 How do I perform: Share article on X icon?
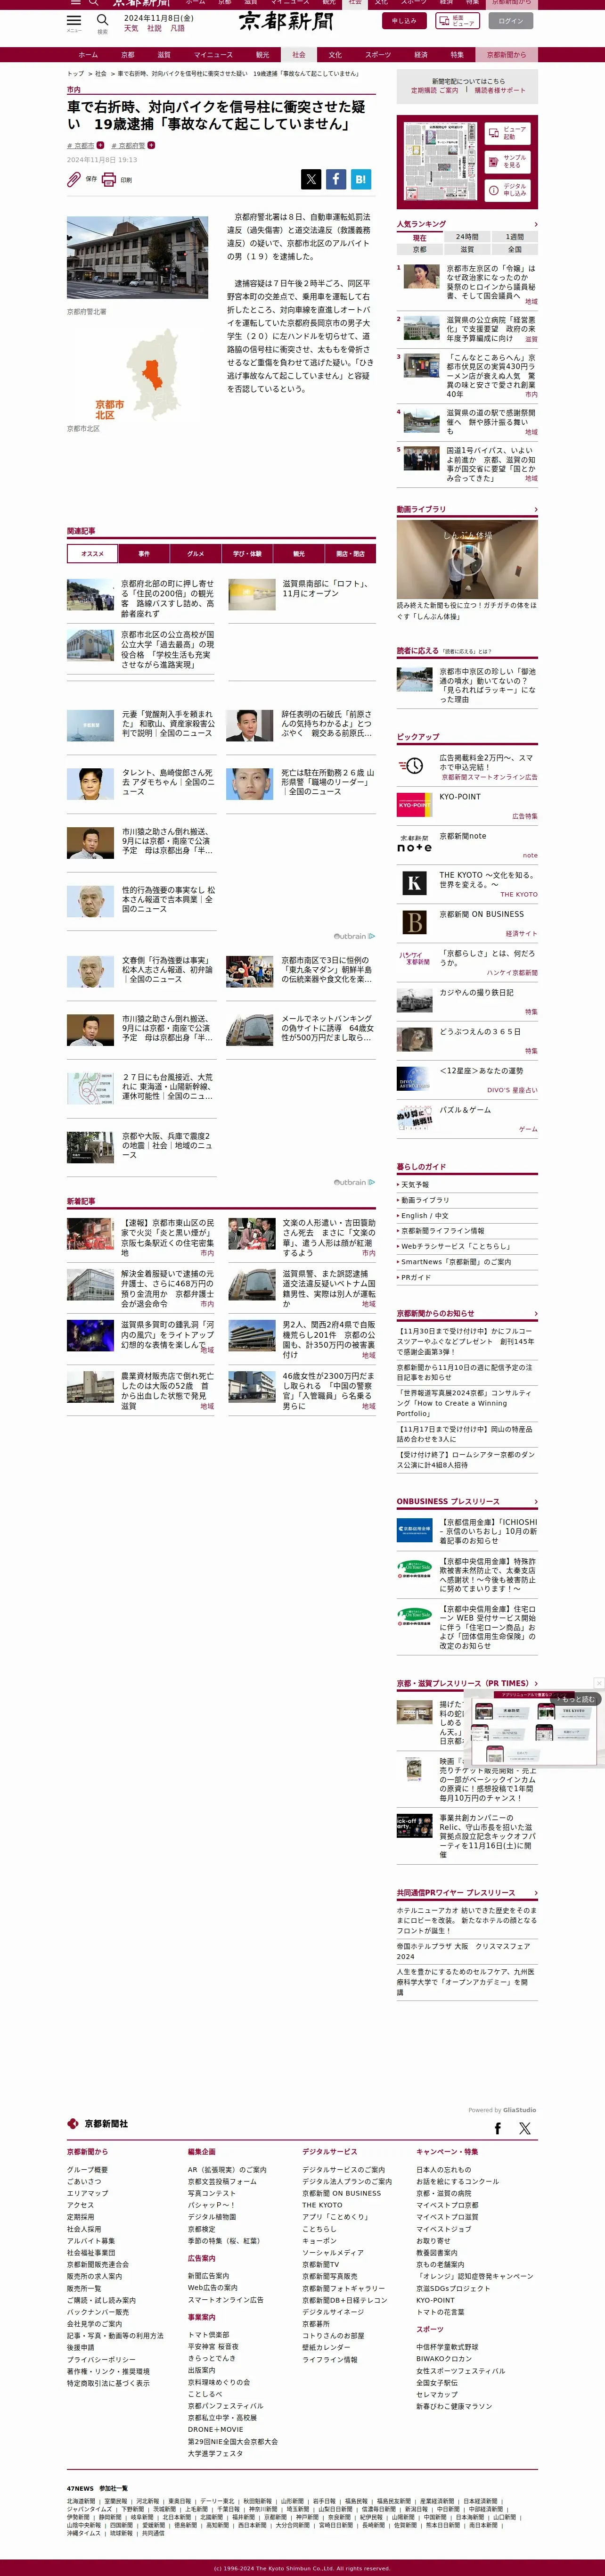pyautogui.click(x=311, y=179)
